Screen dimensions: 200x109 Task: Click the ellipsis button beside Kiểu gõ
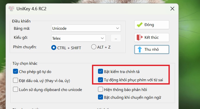116,38
